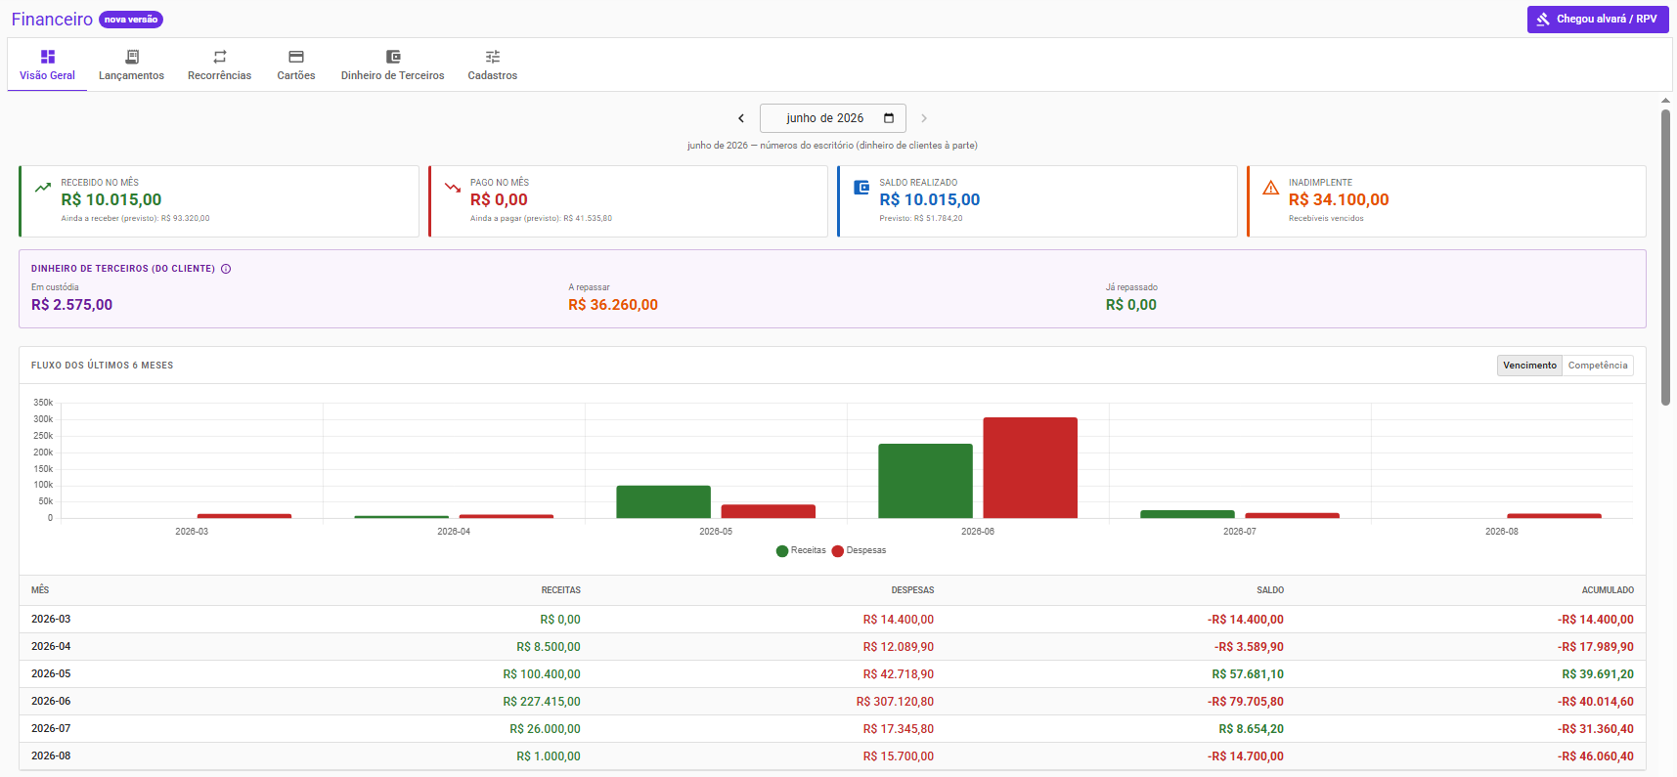Click the A repassar value R$ 36.260,00
Screen dimensions: 1677x777
613,305
